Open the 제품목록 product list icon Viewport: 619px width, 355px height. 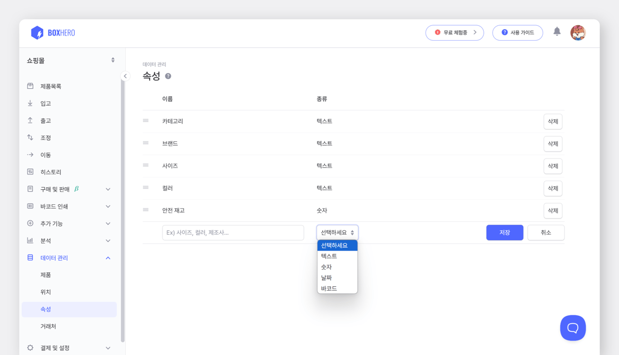coord(30,86)
